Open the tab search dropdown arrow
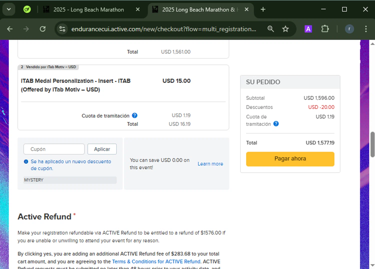375x269 pixels. [x=9, y=9]
